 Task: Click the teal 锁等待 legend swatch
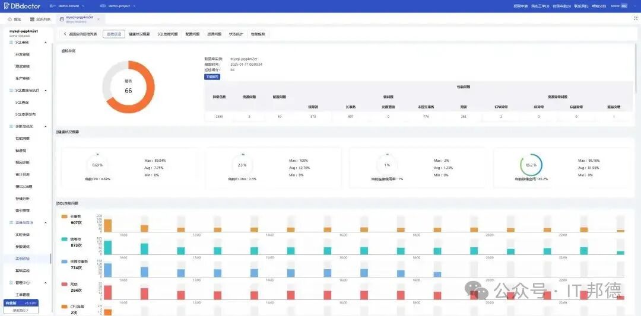tap(64, 239)
